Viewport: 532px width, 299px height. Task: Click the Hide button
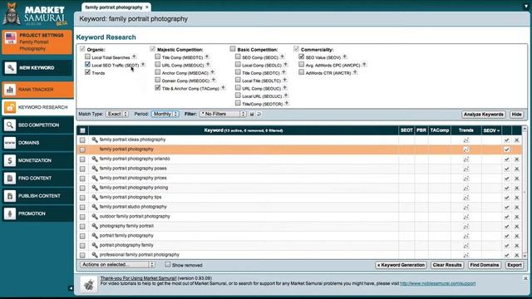516,115
